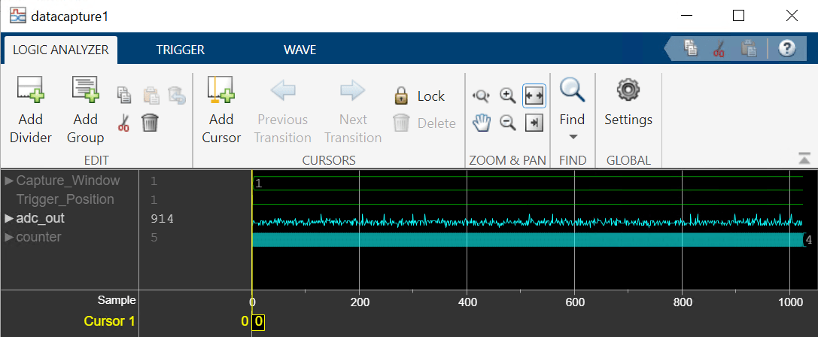Image resolution: width=818 pixels, height=337 pixels.
Task: Click the fit to view icon
Action: click(534, 96)
